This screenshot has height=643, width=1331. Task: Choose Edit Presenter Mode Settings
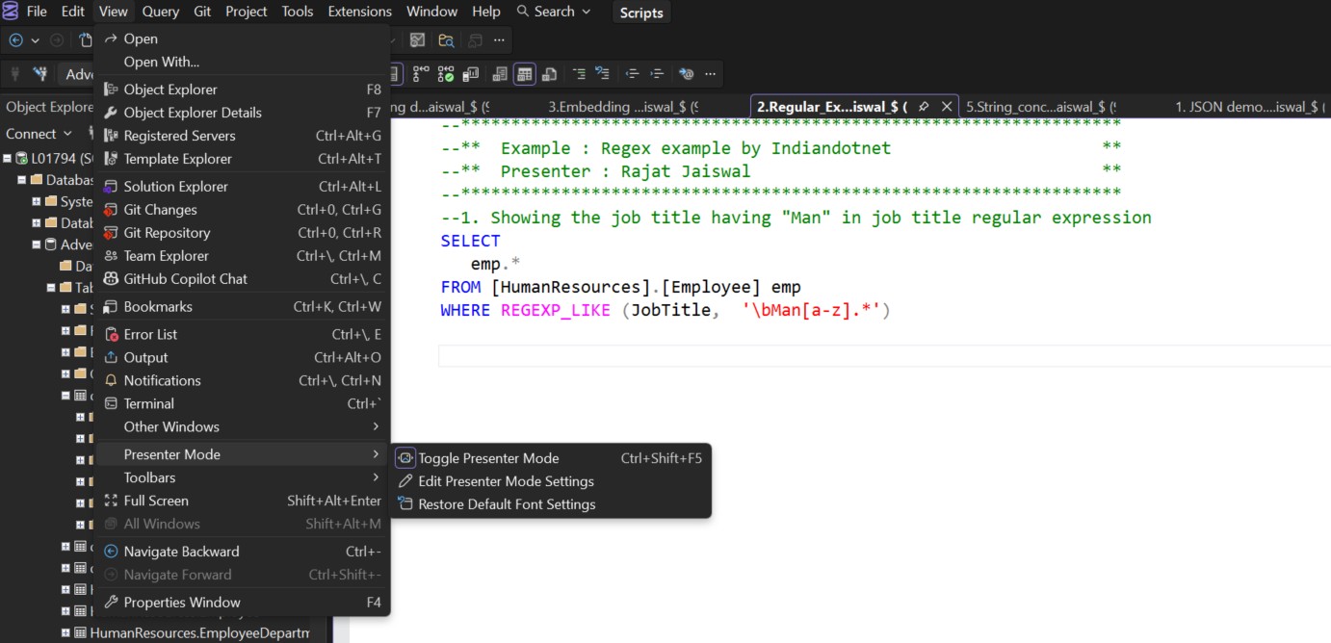[x=504, y=481]
